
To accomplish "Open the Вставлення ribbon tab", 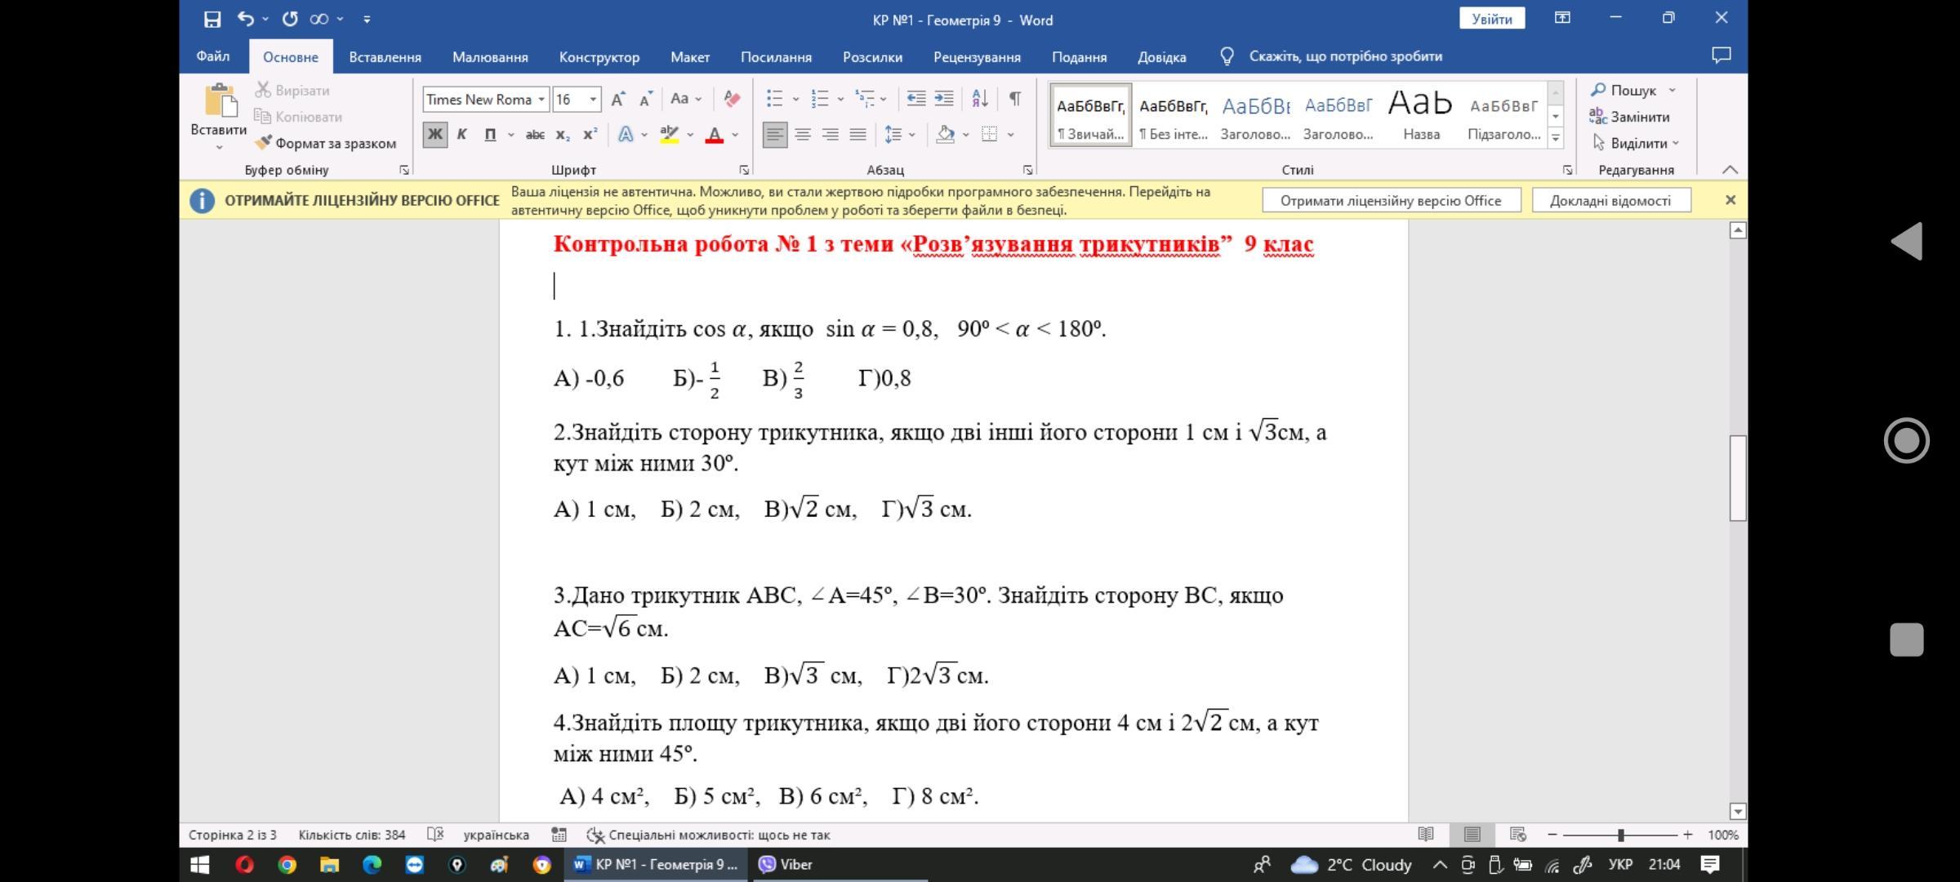I will pyautogui.click(x=385, y=57).
